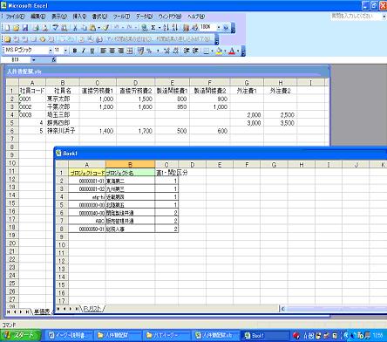Click the Start button
The image size is (387, 342).
coord(20,335)
